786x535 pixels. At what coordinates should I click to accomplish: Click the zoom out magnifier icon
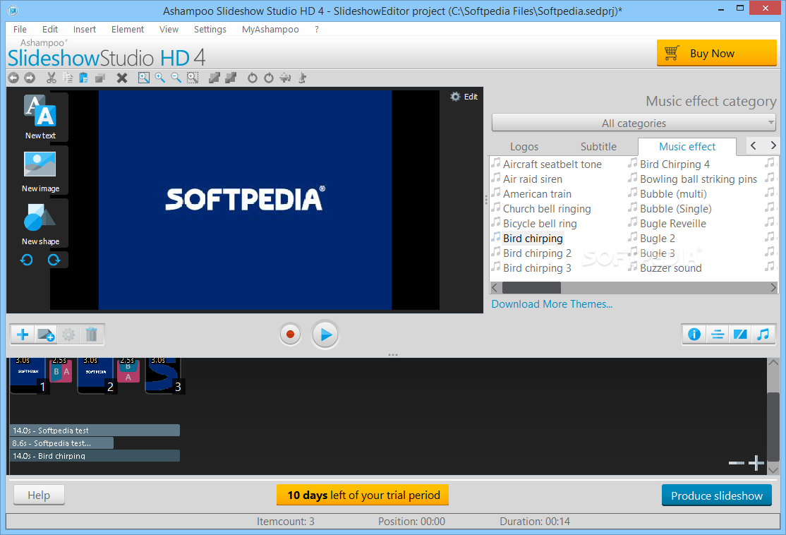(x=176, y=78)
